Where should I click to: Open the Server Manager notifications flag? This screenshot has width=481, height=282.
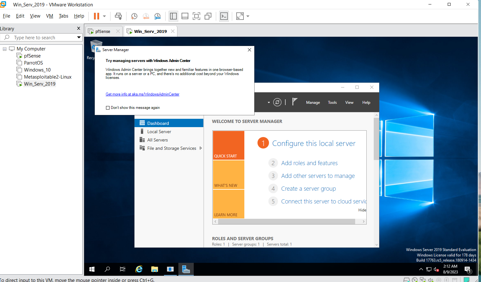pyautogui.click(x=295, y=102)
